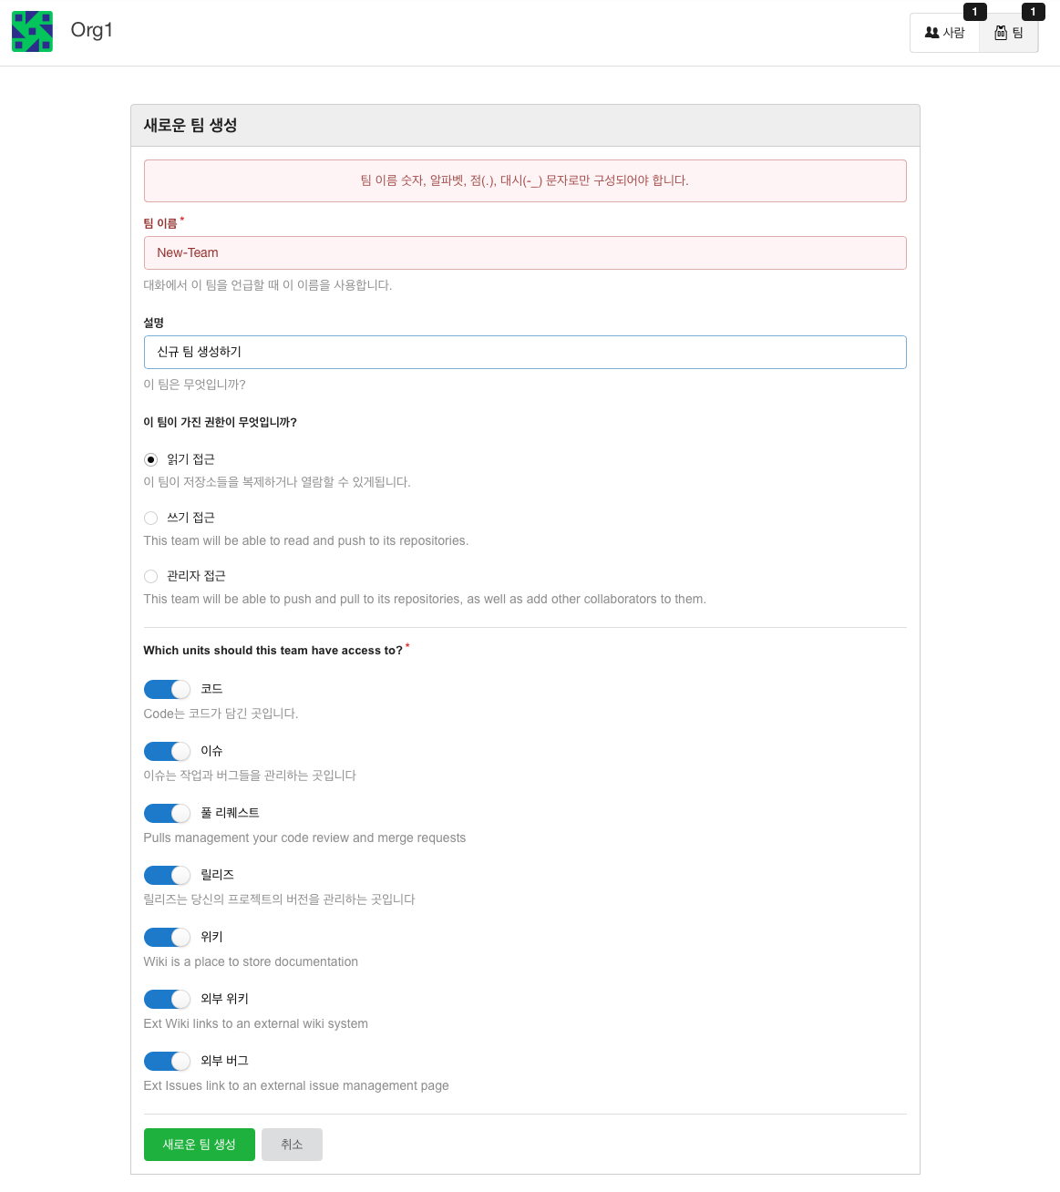1060x1192 pixels.
Task: Click the team jersey icon in 팀 tab
Action: point(1001,33)
